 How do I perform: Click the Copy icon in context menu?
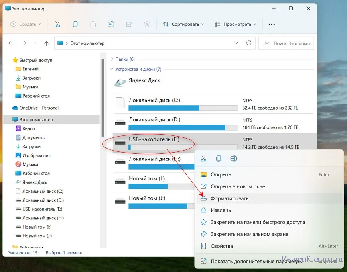[219, 159]
